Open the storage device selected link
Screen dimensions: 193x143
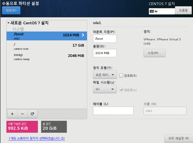37,138
